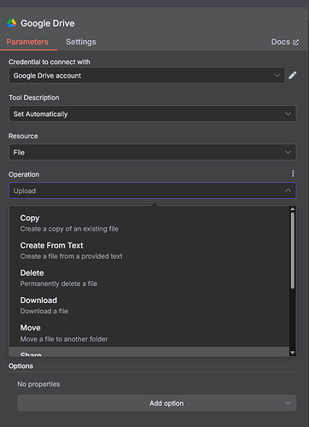Expand the Add option dropdown
Image resolution: width=309 pixels, height=427 pixels.
(x=157, y=403)
